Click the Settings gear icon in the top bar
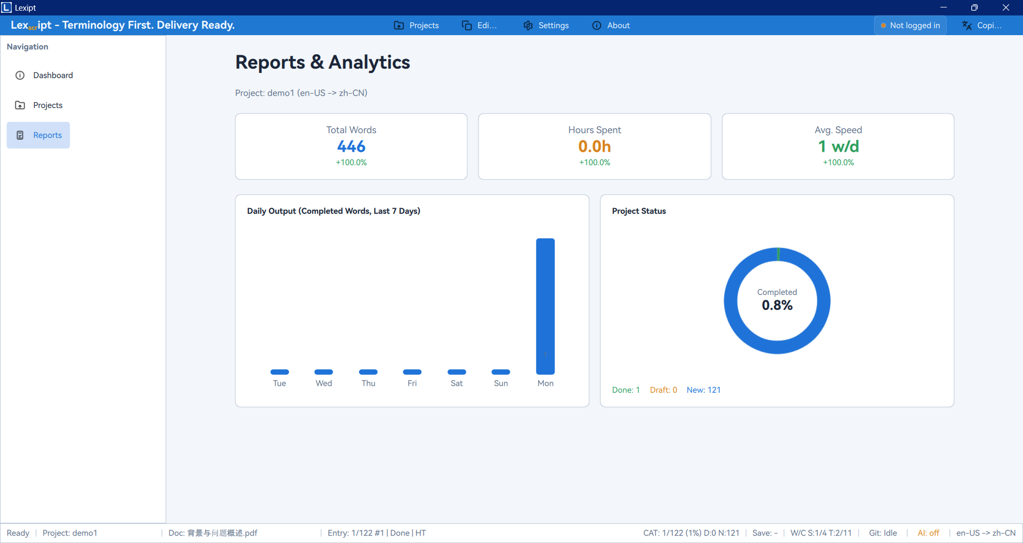1023x543 pixels. pyautogui.click(x=528, y=26)
